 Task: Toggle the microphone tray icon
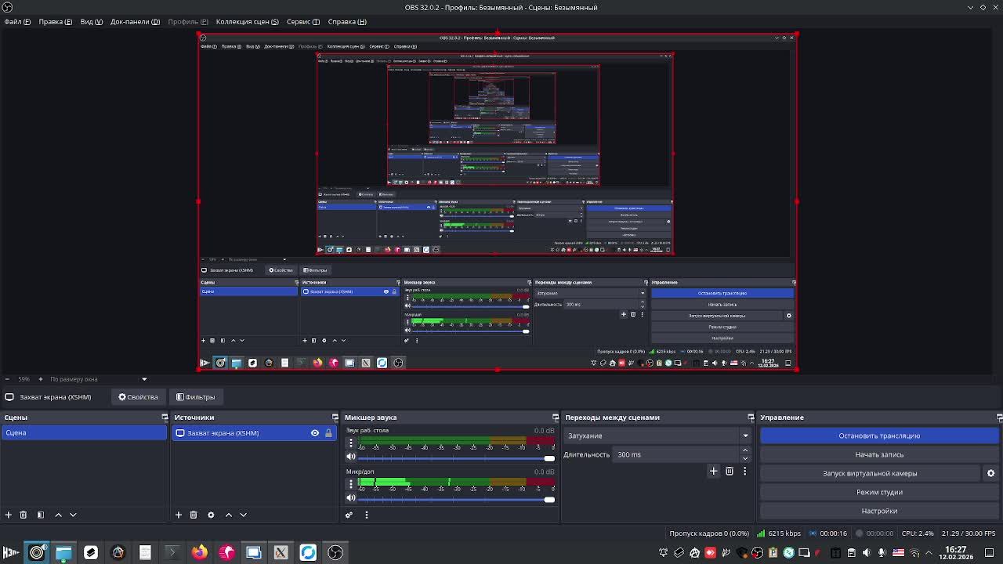click(882, 553)
